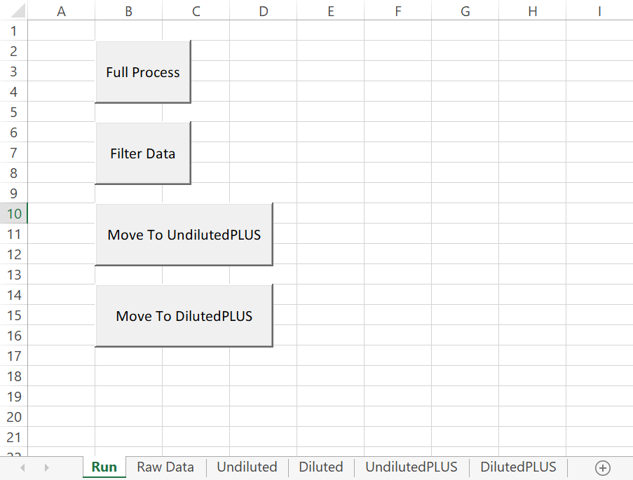The width and height of the screenshot is (633, 480).
Task: Click the Filter Data button
Action: coord(143,153)
